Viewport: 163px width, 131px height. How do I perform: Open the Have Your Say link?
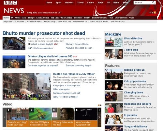[64, 21]
